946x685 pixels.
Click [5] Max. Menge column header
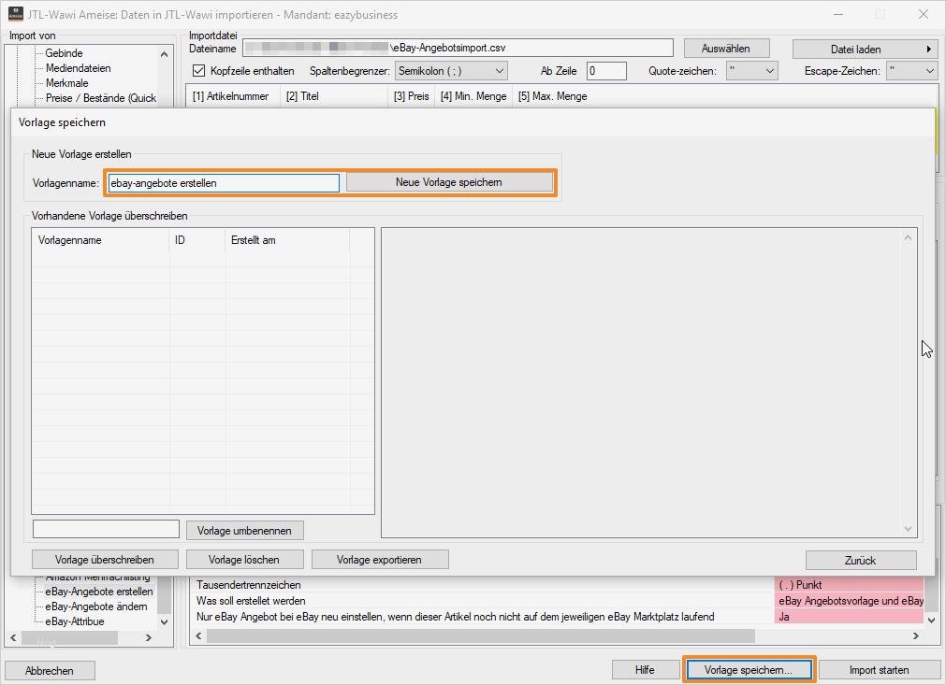[553, 96]
